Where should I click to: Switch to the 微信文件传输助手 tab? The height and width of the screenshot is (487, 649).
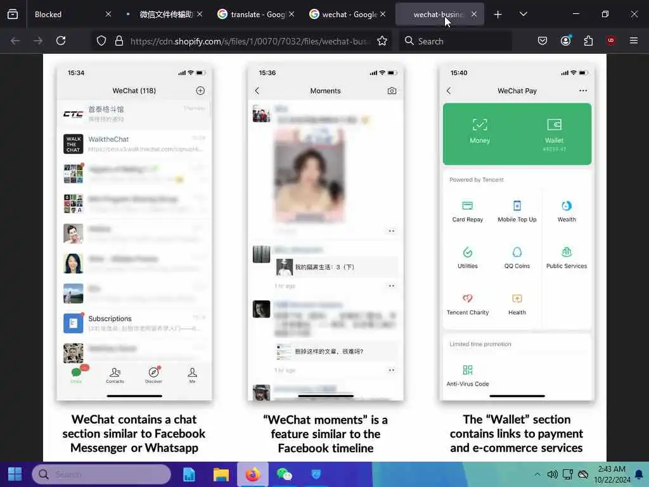click(x=165, y=15)
